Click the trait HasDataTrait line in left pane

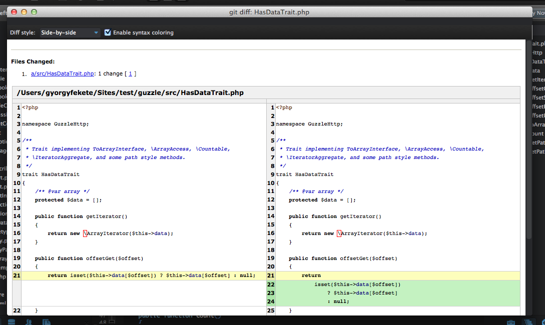tap(51, 174)
